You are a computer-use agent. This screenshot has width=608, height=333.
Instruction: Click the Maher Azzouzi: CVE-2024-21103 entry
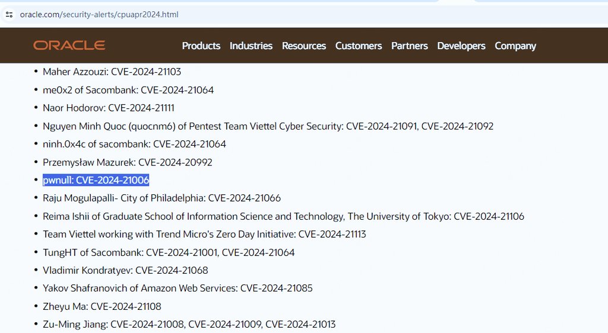[x=112, y=72]
